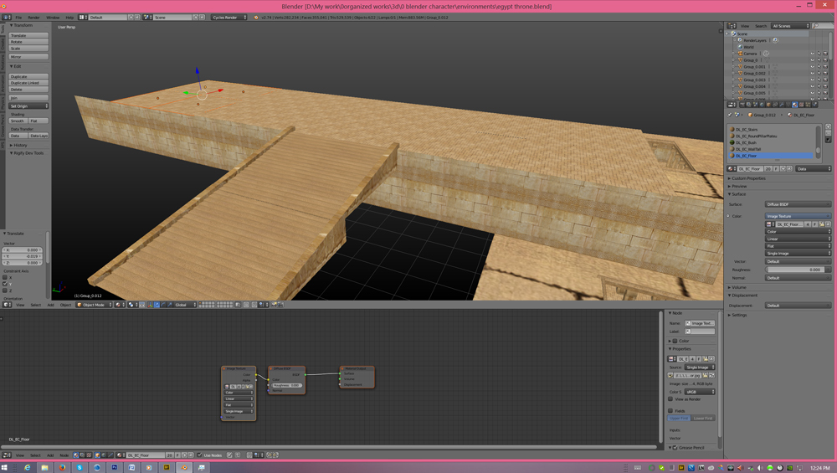Viewport: 837px width, 473px height.
Task: Click the World icon in outliner
Action: tap(741, 47)
